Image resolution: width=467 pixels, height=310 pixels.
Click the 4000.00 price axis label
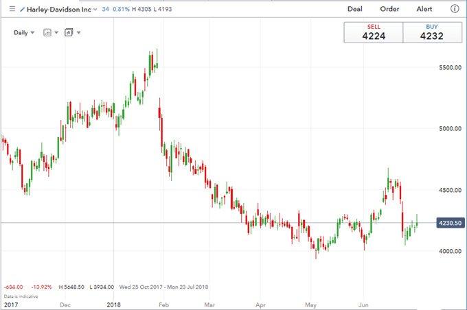point(450,251)
